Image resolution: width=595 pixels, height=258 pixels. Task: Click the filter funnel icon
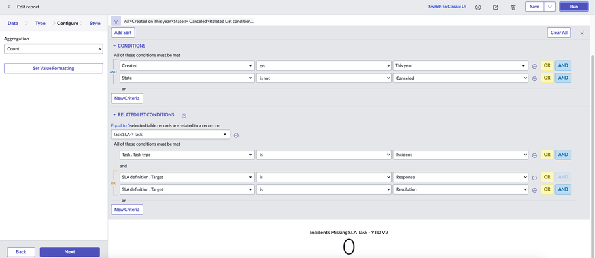(116, 21)
